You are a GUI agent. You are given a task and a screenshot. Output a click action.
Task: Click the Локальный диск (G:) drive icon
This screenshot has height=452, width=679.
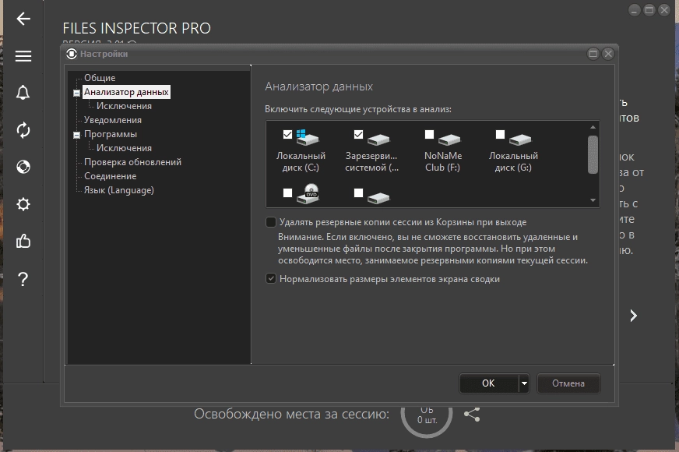tap(520, 139)
